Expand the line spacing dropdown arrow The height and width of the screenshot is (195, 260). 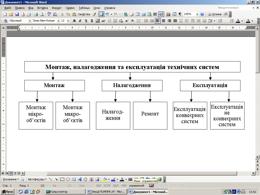coord(214,21)
